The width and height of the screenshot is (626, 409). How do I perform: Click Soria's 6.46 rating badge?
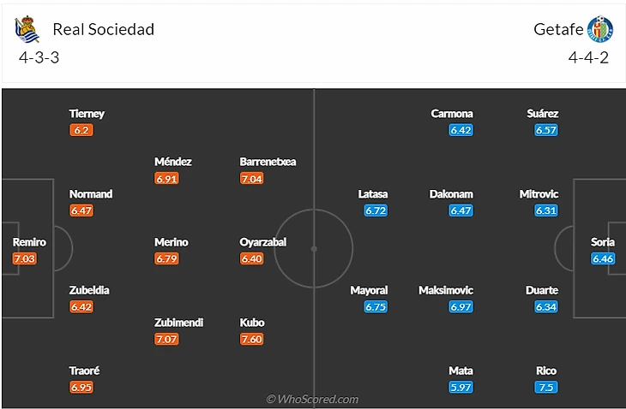(603, 258)
